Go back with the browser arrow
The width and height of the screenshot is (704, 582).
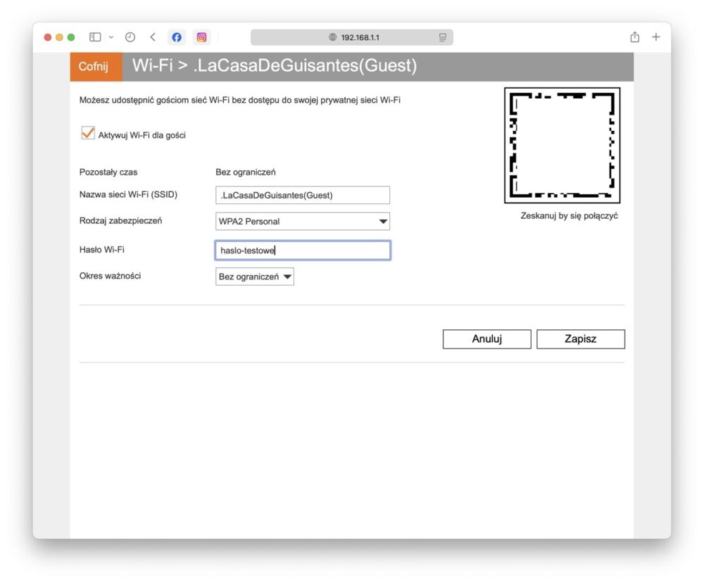[153, 37]
